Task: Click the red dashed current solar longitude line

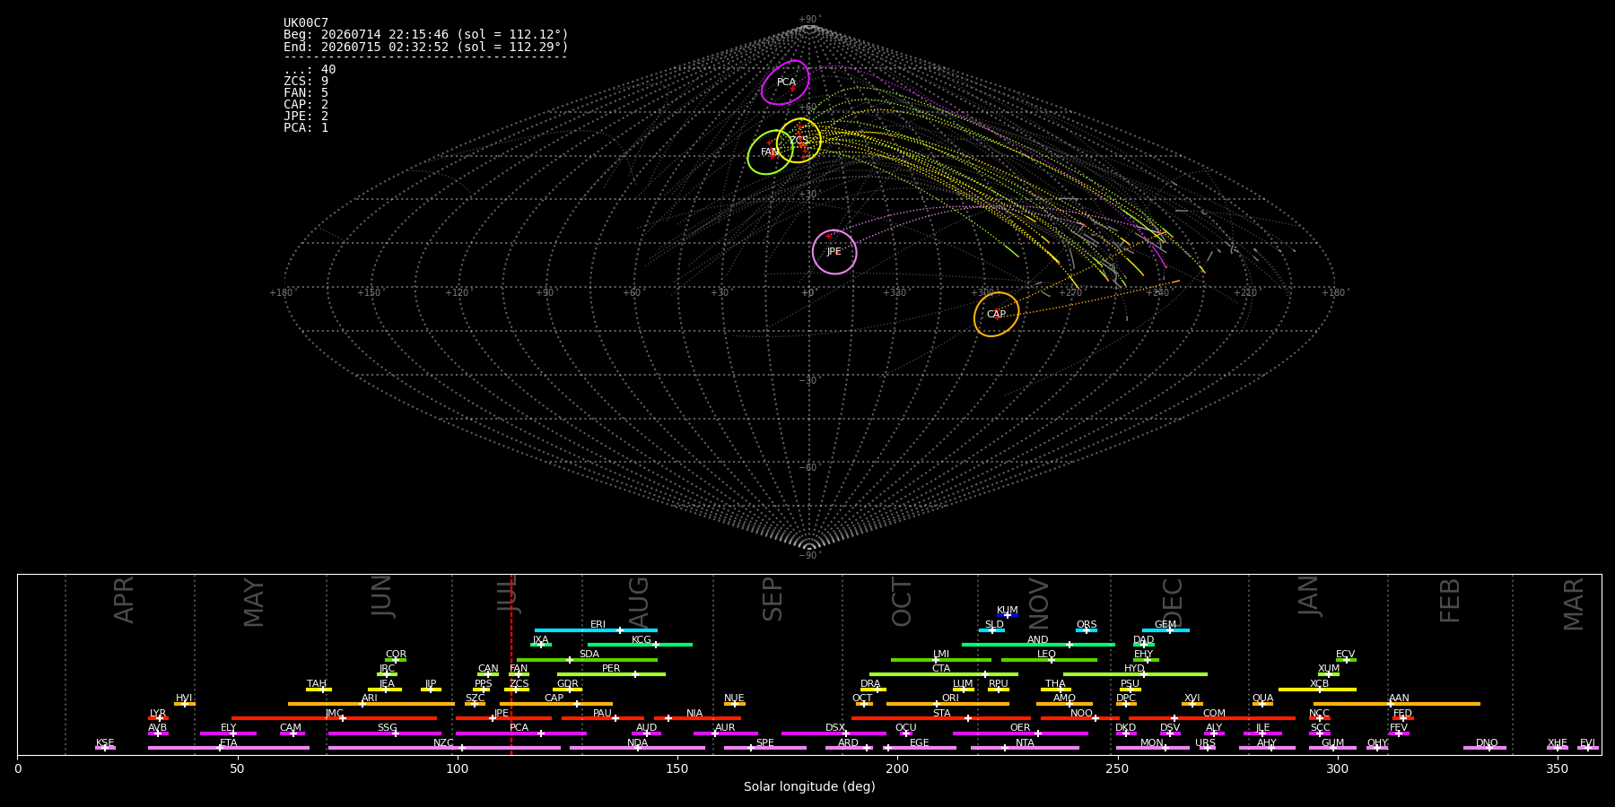Action: pyautogui.click(x=511, y=664)
